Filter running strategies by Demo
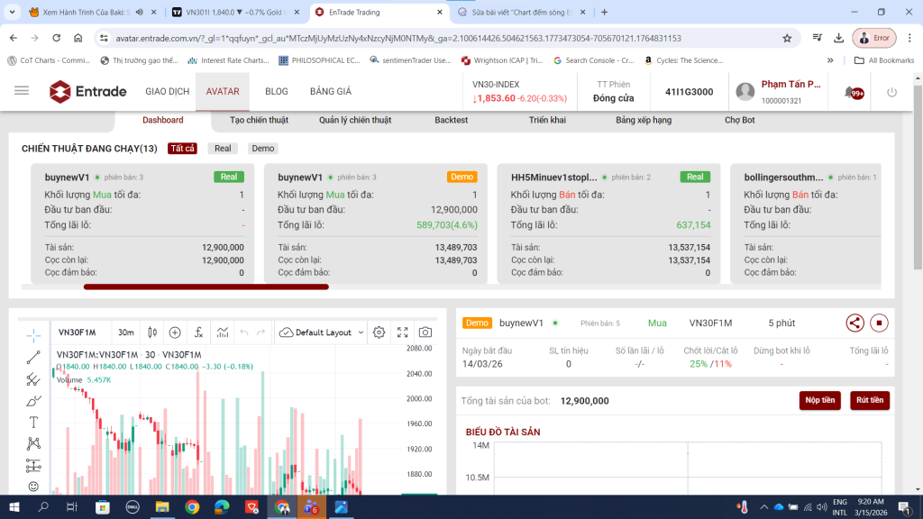Screen dimensions: 923x519 point(263,149)
